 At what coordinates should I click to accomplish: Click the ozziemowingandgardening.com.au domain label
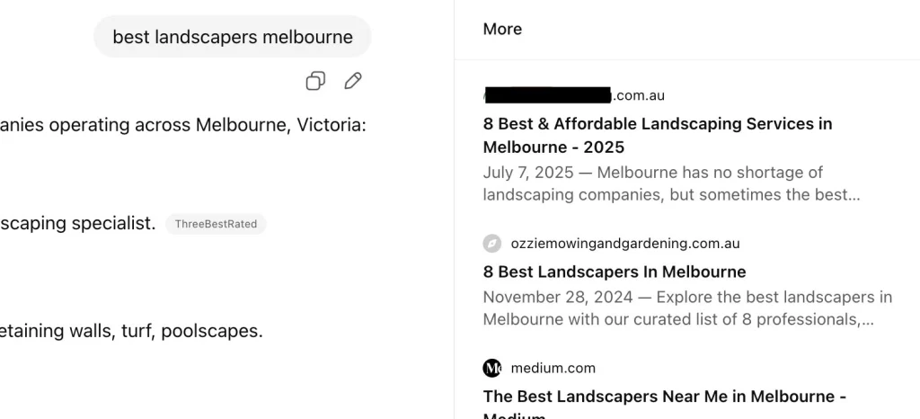coord(625,244)
